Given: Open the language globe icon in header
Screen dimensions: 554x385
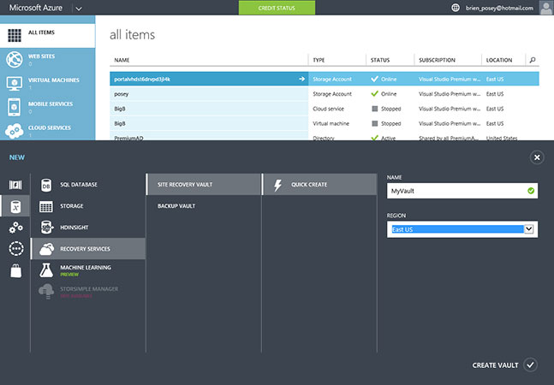Looking at the screenshot, I should point(456,8).
